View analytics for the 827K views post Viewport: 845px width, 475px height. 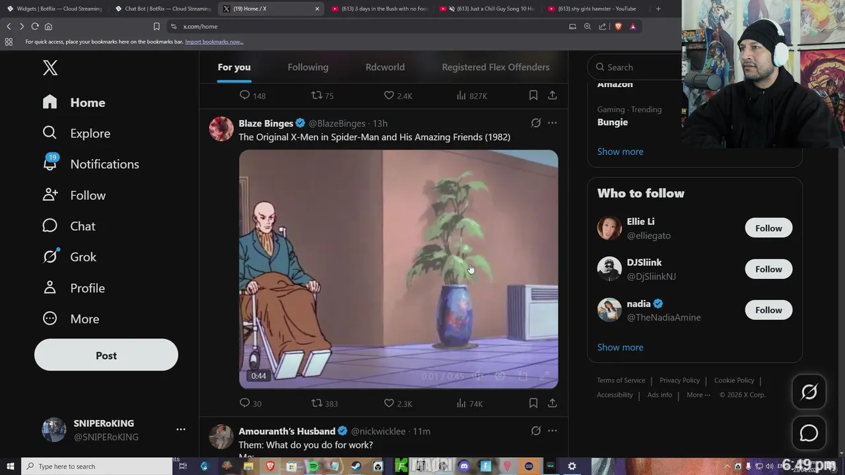click(471, 96)
